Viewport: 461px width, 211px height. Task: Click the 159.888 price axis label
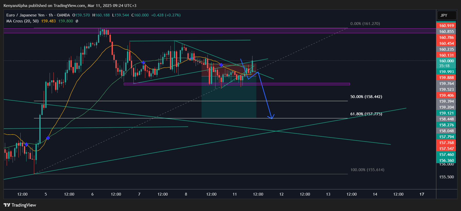coord(446,78)
